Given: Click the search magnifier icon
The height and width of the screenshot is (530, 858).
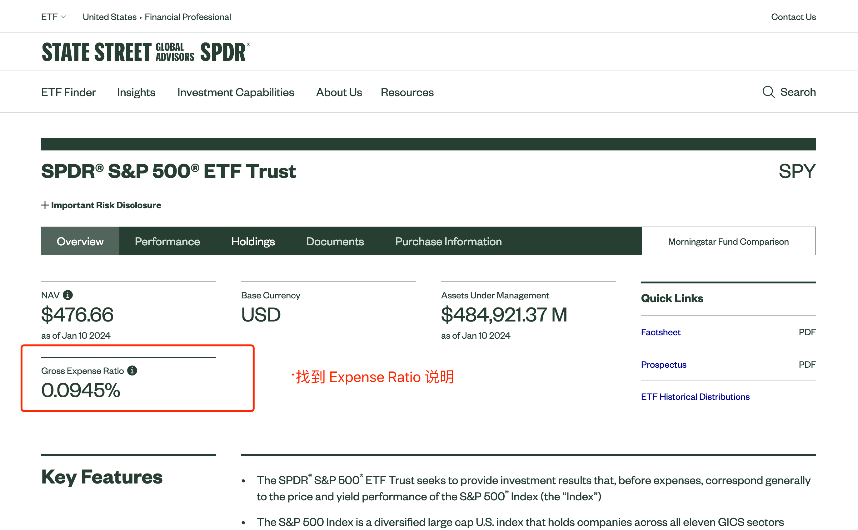Looking at the screenshot, I should (x=768, y=92).
